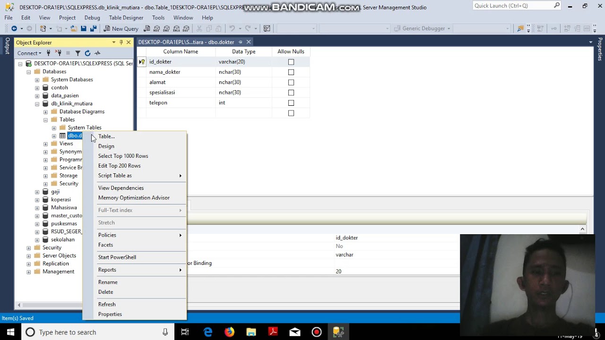Viewport: 605px width, 340px height.
Task: Click the Activity Monitor toolbar icon
Action: point(267,28)
